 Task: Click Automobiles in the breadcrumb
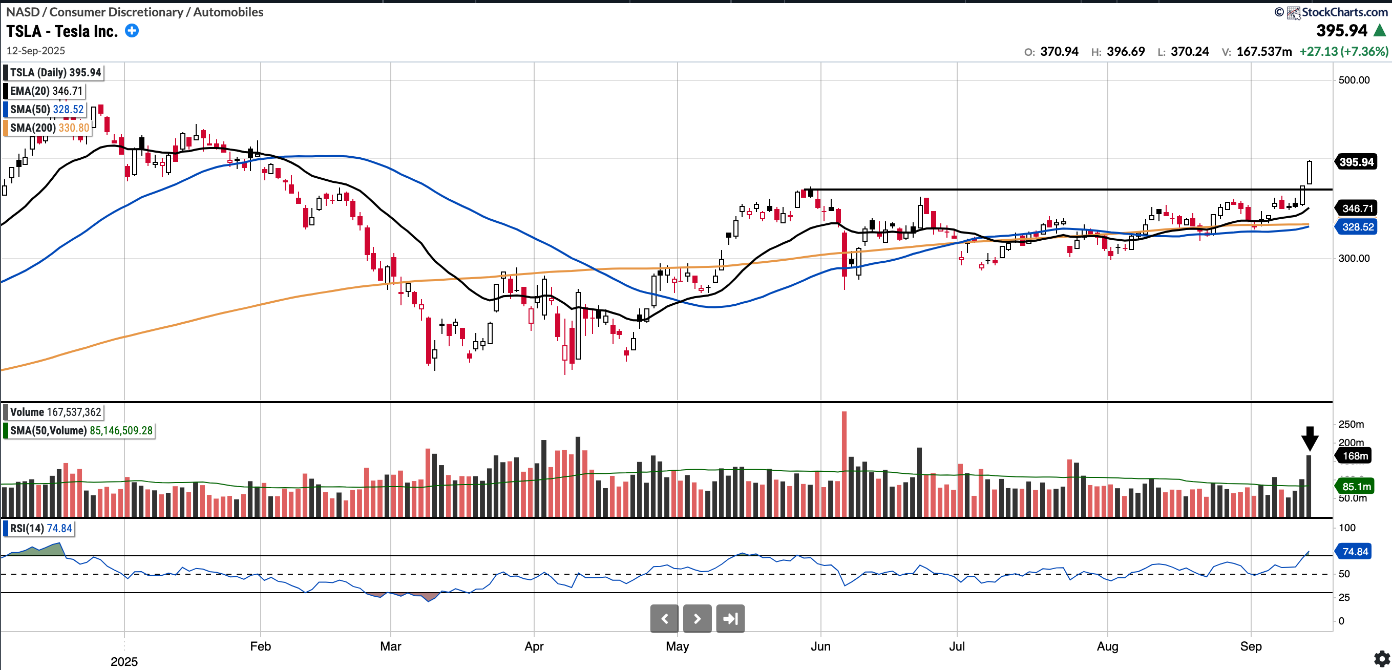[228, 12]
